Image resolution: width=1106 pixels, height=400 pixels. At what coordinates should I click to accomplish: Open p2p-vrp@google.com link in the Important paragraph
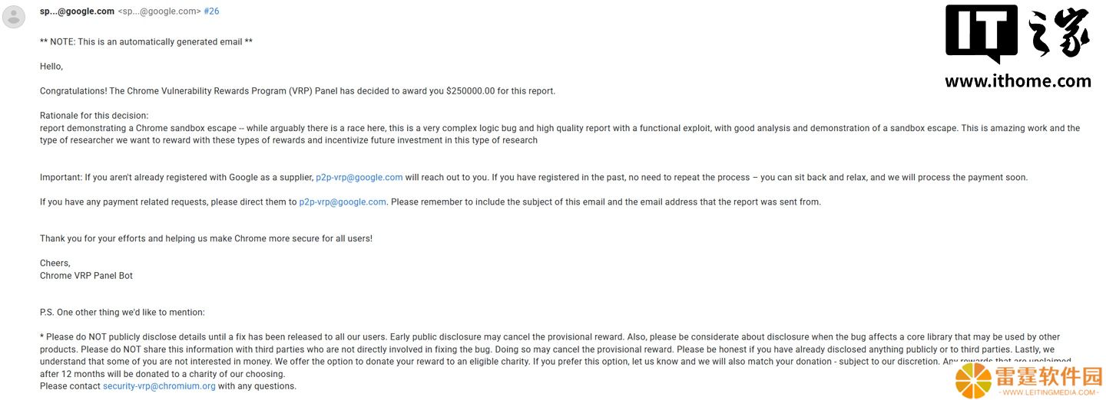(359, 177)
